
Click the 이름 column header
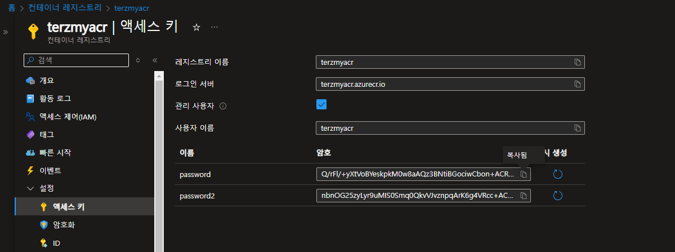[187, 152]
